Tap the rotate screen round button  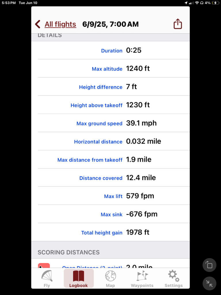pos(209,265)
